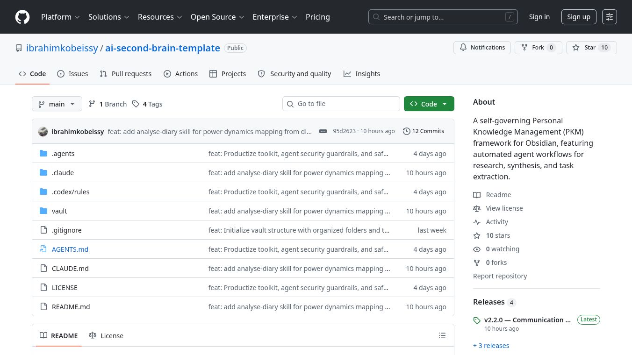Star this repository
Image resolution: width=632 pixels, height=355 pixels.
click(591, 48)
